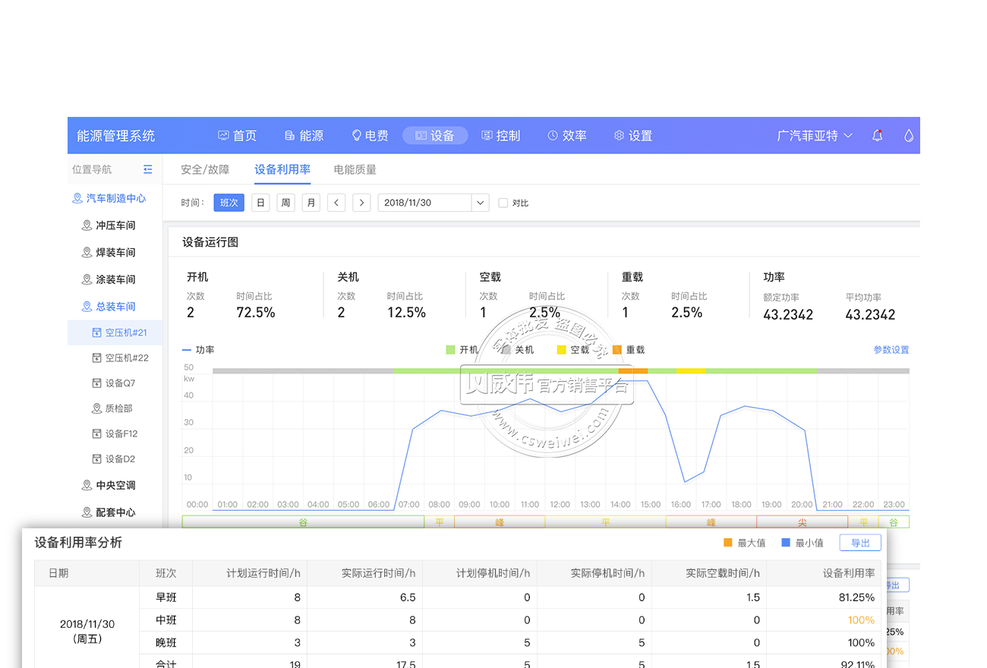Click the 晚班 shift row cell

pos(166,643)
